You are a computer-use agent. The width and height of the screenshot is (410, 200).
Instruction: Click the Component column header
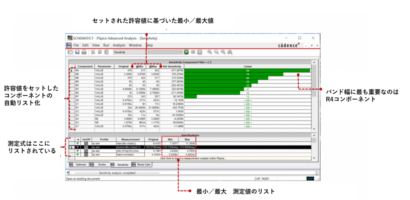85,66
